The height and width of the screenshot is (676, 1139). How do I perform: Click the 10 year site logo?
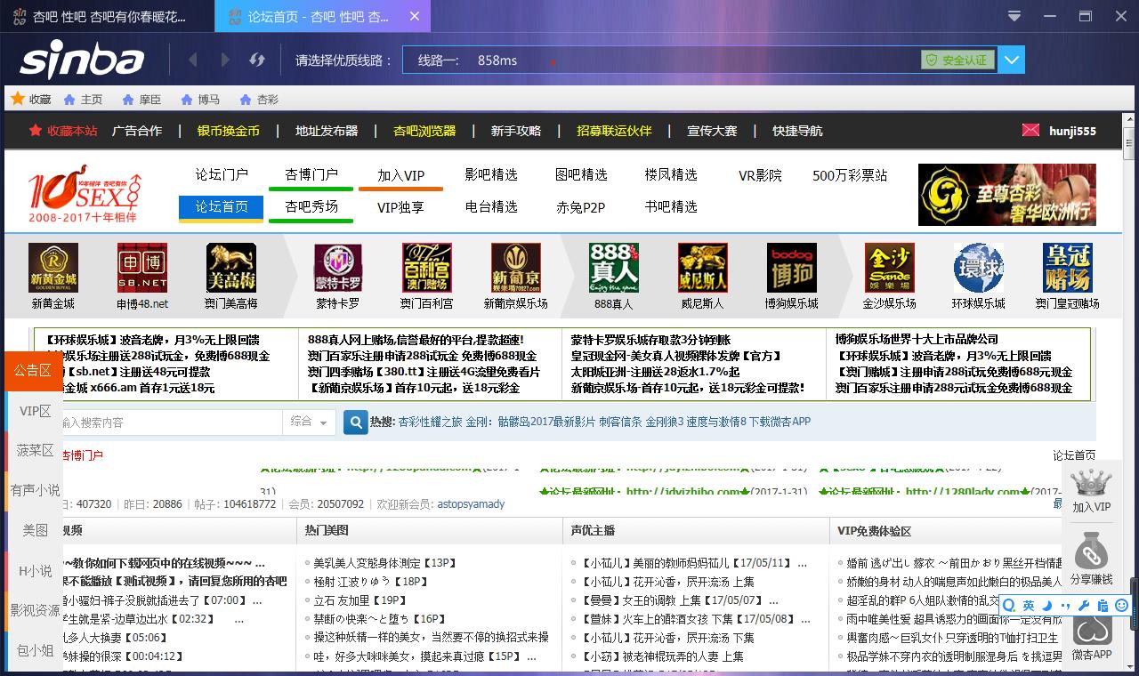(x=84, y=193)
